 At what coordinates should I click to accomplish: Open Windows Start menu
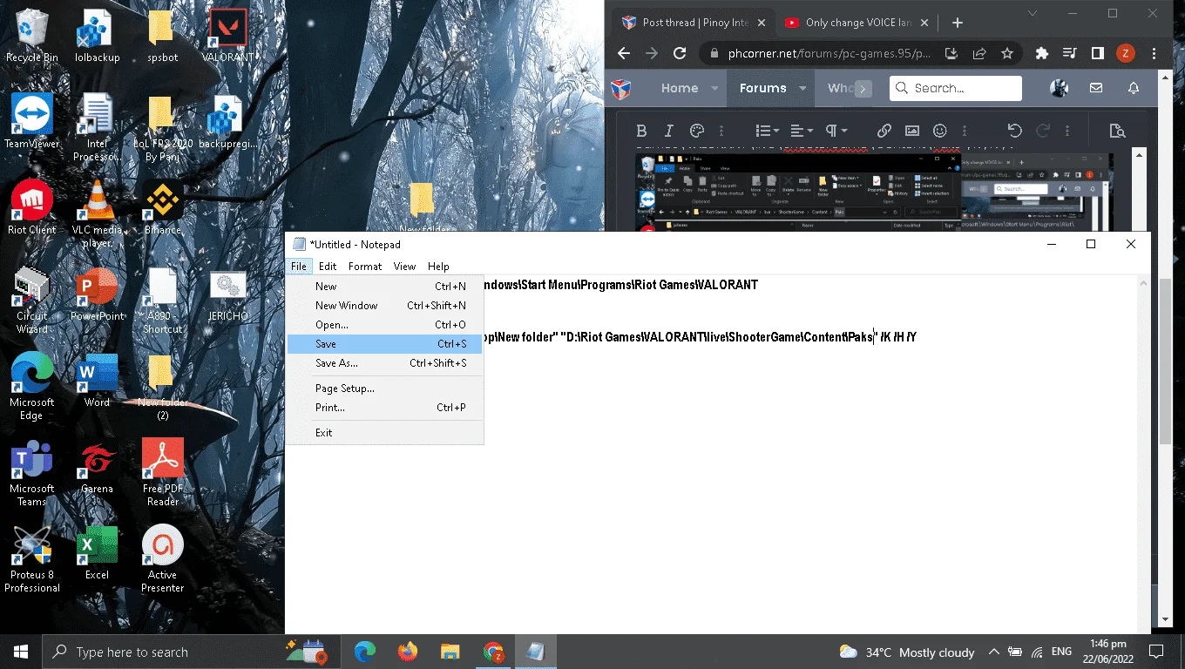[21, 652]
